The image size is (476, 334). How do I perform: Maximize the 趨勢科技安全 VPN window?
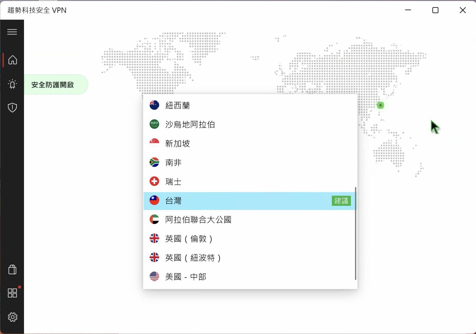[x=435, y=10]
